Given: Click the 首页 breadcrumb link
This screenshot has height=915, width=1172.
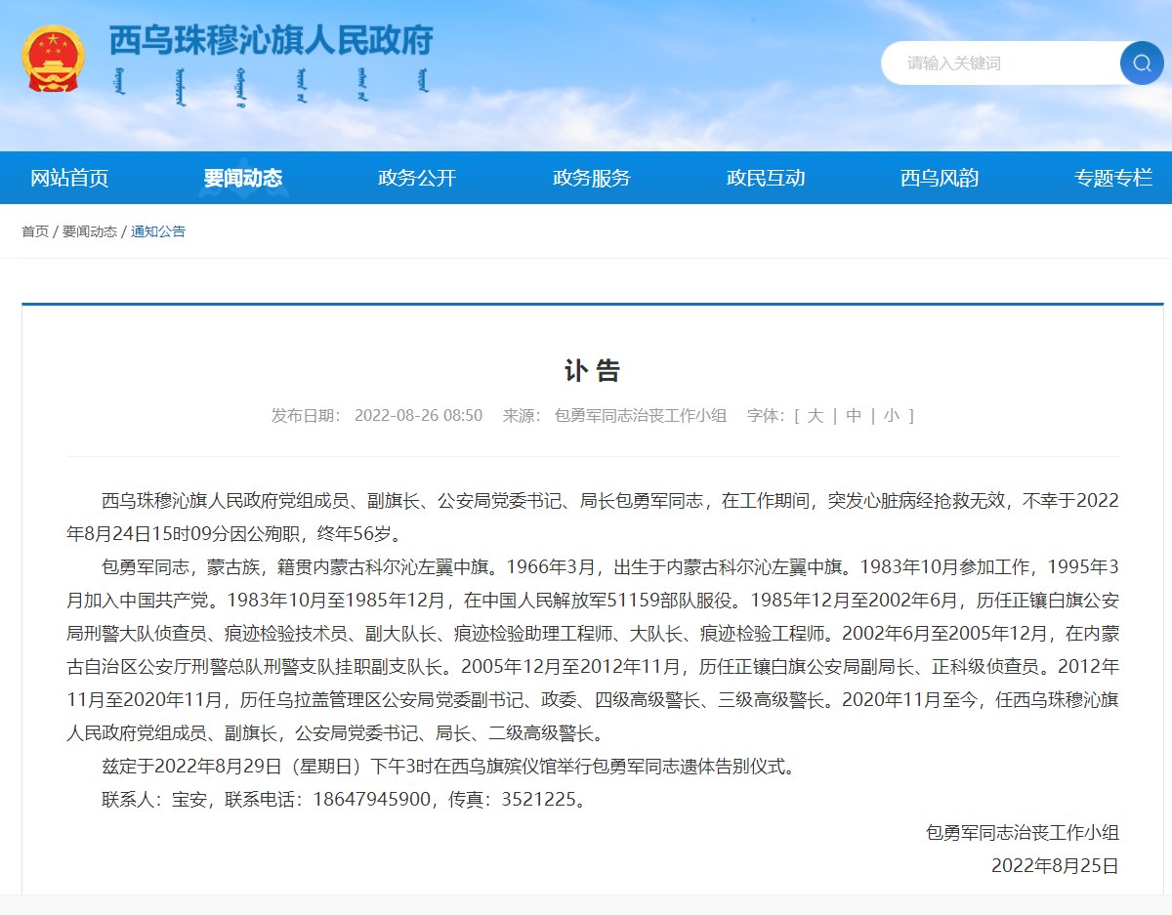Looking at the screenshot, I should [x=35, y=232].
